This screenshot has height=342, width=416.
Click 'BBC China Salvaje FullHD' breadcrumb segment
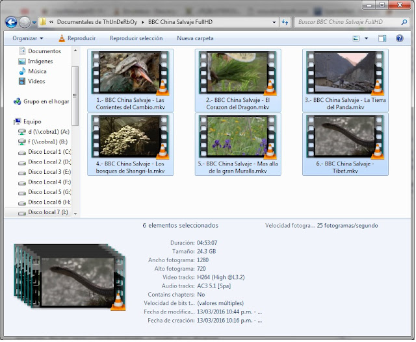[181, 22]
